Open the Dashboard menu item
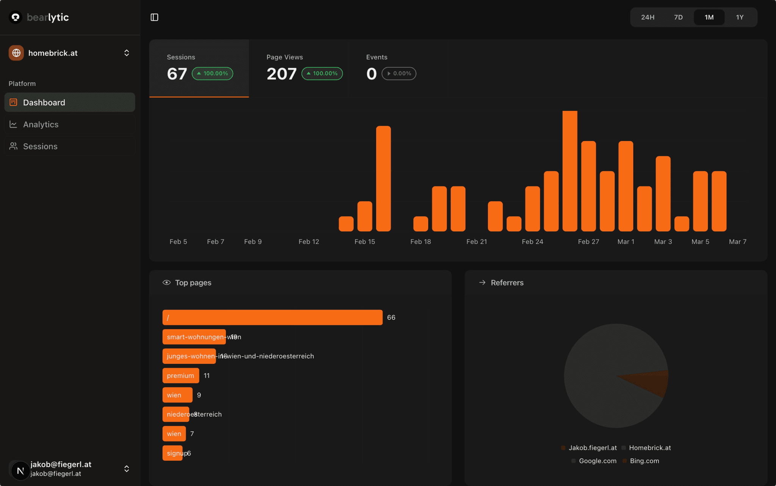The height and width of the screenshot is (486, 776). click(x=70, y=102)
